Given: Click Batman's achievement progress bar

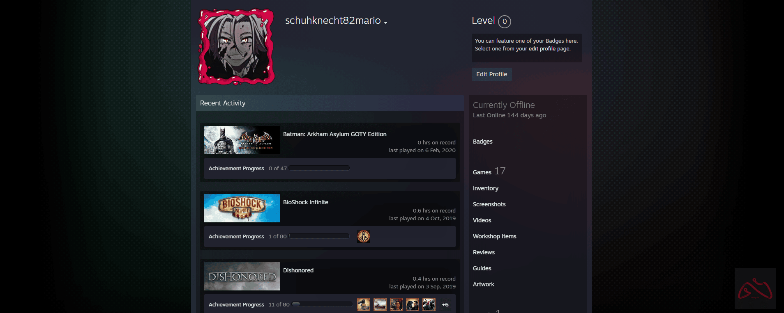Looking at the screenshot, I should [x=319, y=168].
